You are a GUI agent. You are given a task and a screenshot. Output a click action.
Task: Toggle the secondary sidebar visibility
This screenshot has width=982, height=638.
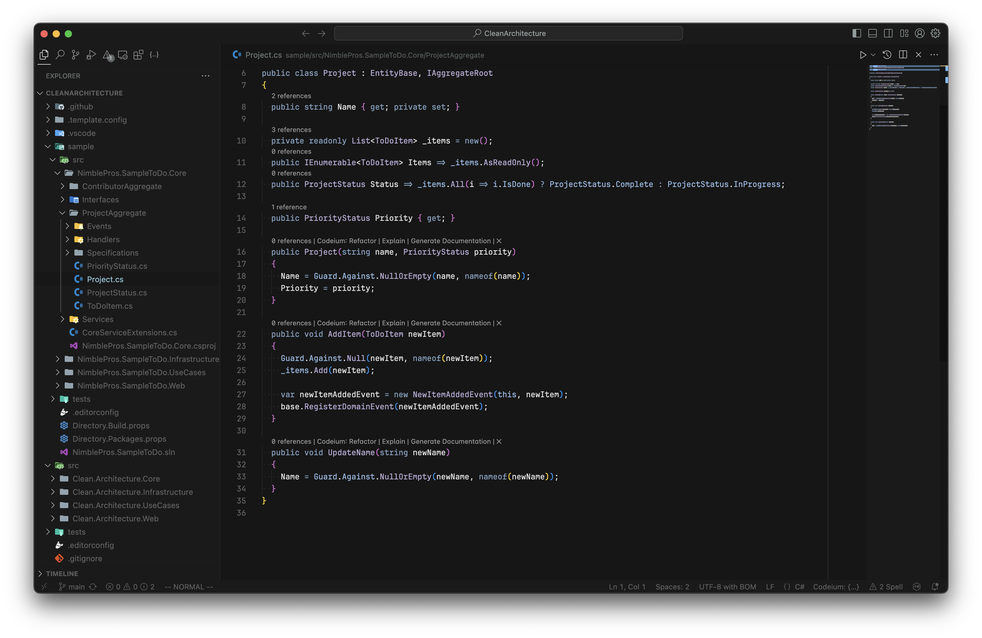click(x=888, y=34)
